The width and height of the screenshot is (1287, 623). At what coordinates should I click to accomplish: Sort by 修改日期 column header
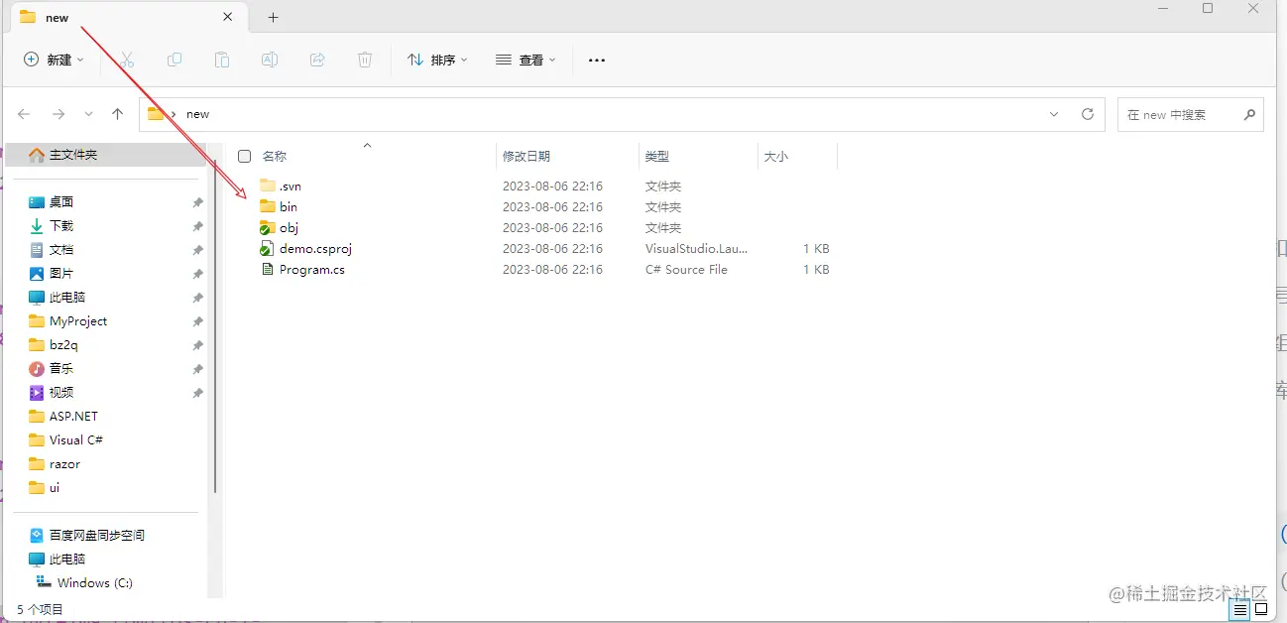click(526, 156)
